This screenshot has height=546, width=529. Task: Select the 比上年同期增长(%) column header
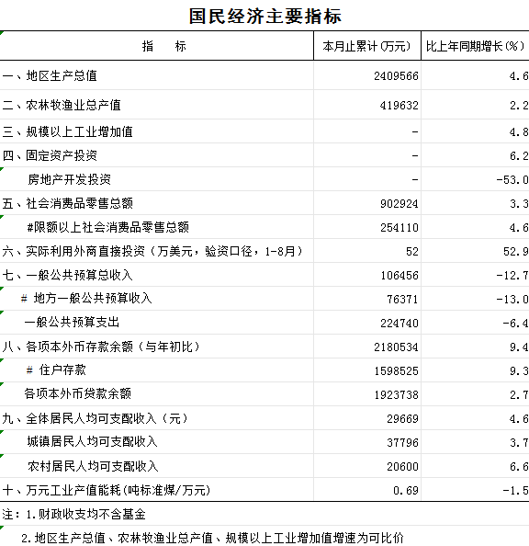click(x=475, y=46)
